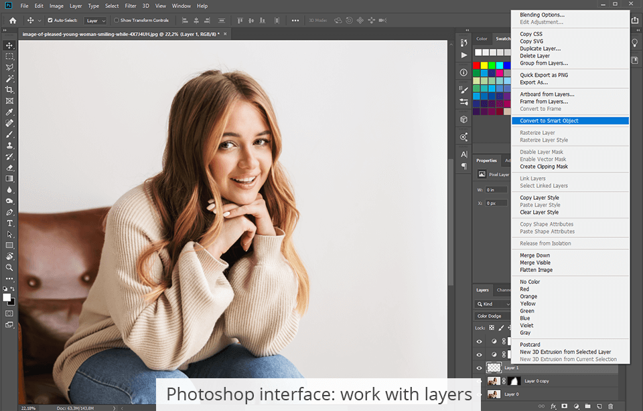Image resolution: width=643 pixels, height=411 pixels.
Task: Expand the collapsed toolbox double arrow
Action: 5,30
